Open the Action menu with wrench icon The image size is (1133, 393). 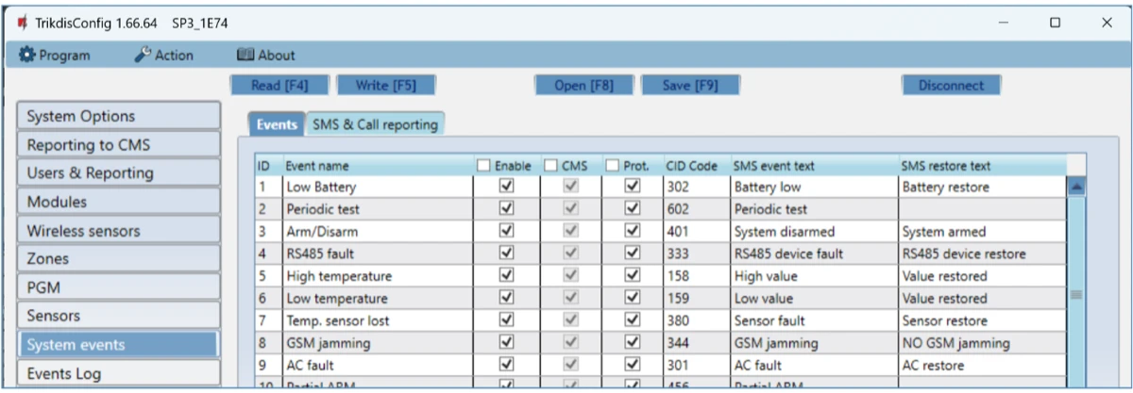tap(164, 56)
